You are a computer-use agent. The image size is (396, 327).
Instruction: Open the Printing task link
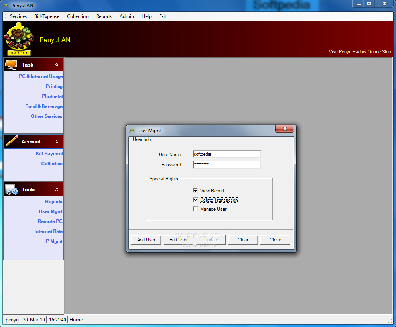coord(54,86)
